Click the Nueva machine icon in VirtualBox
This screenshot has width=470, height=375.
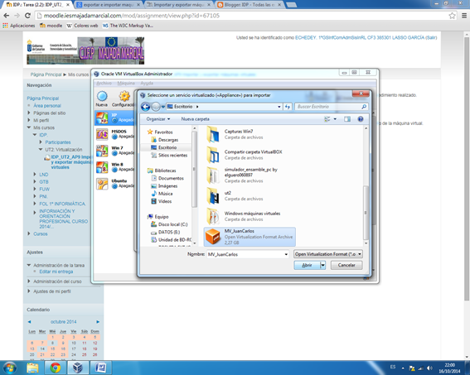[102, 96]
